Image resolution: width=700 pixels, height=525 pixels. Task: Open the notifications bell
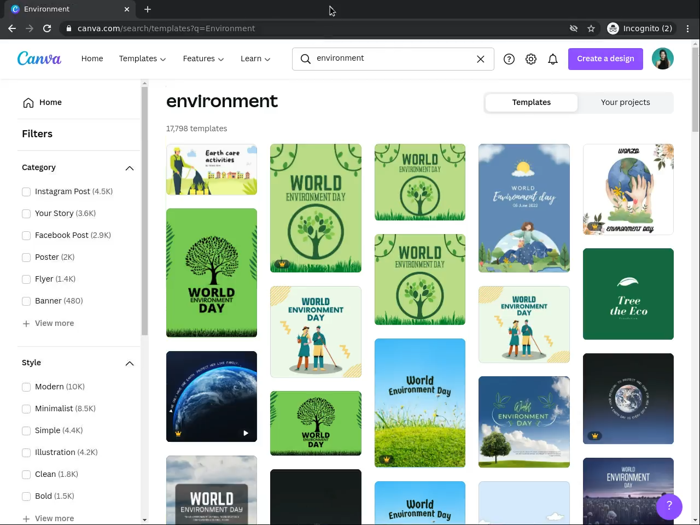[553, 59]
